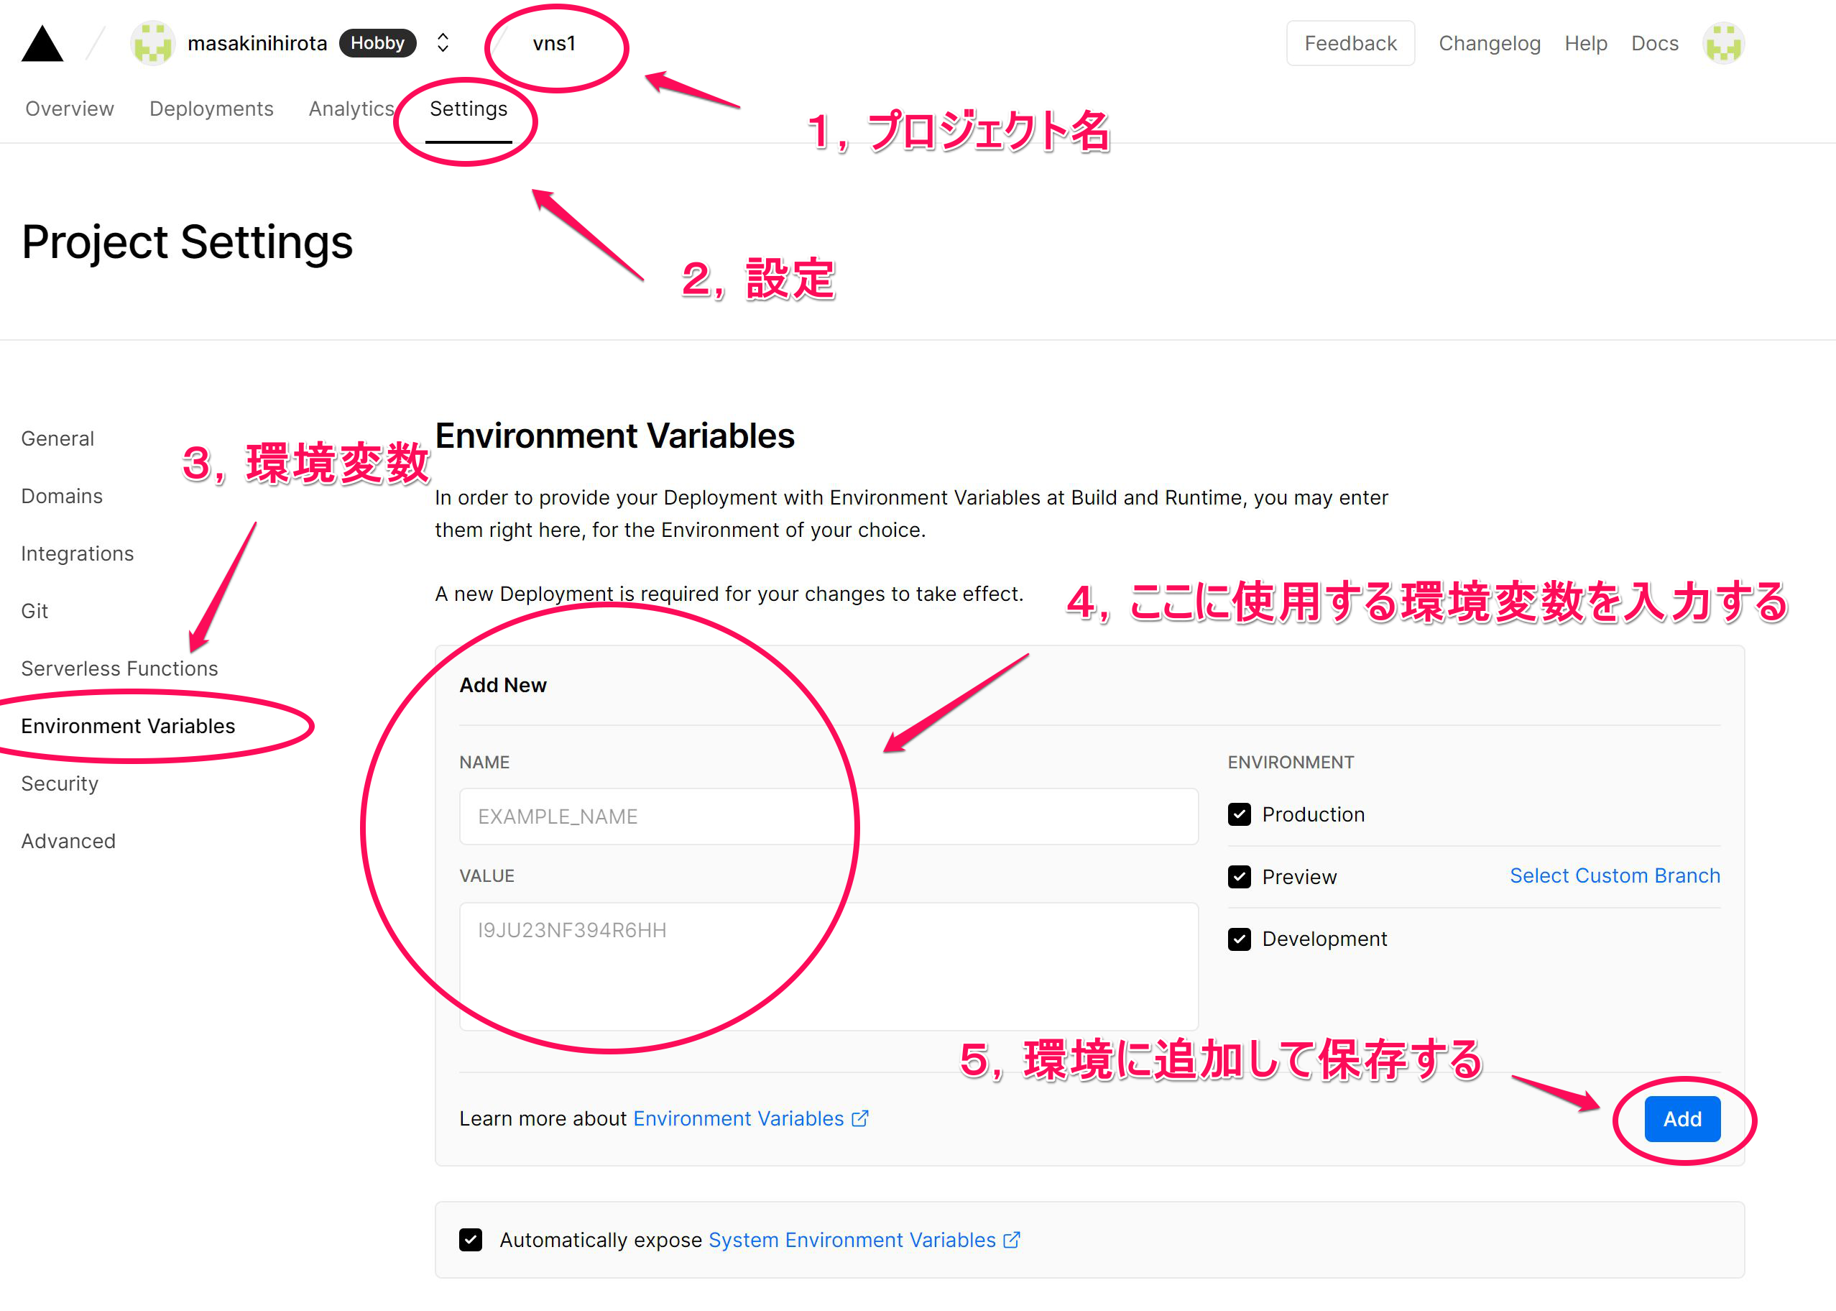
Task: Uncheck the Preview environment checkbox
Action: [x=1239, y=877]
